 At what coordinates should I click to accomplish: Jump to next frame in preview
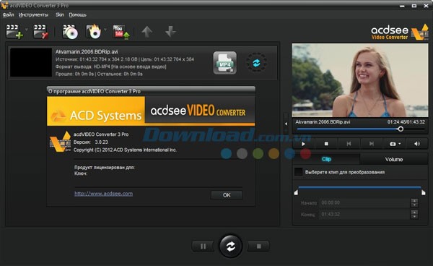pyautogui.click(x=372, y=144)
